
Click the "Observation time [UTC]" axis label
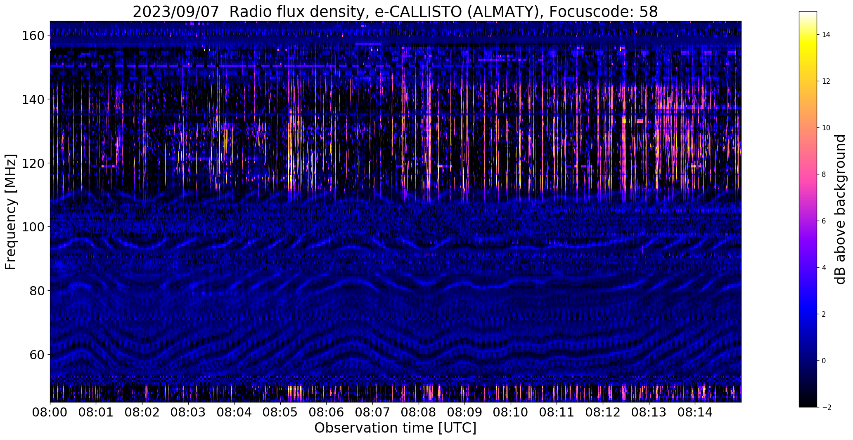(395, 428)
